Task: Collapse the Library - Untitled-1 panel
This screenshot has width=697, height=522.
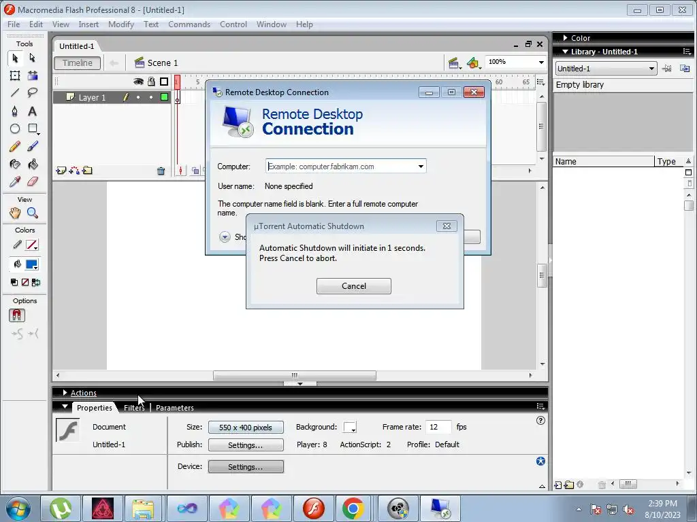Action: click(x=566, y=52)
